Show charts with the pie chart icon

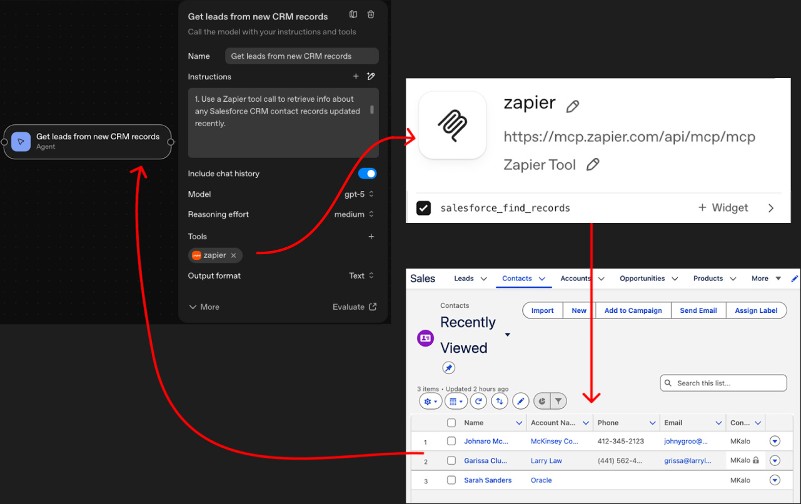click(x=542, y=402)
